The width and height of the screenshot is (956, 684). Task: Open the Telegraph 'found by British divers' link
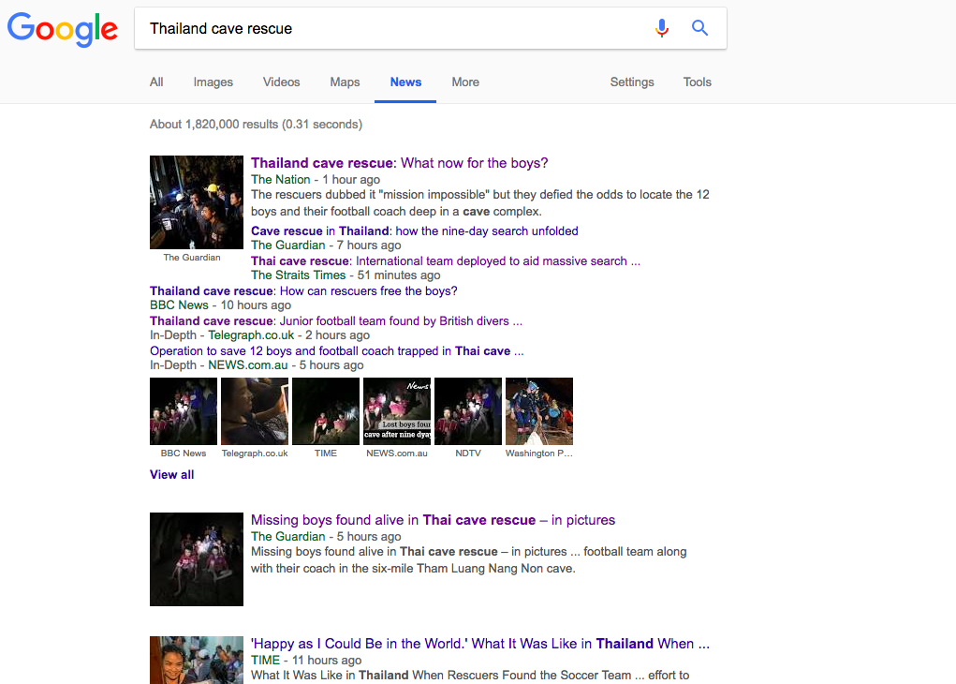336,321
